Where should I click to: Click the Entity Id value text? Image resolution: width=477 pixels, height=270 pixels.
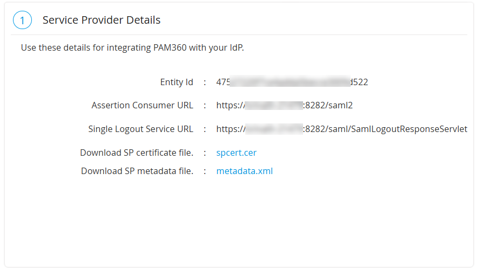coord(292,82)
